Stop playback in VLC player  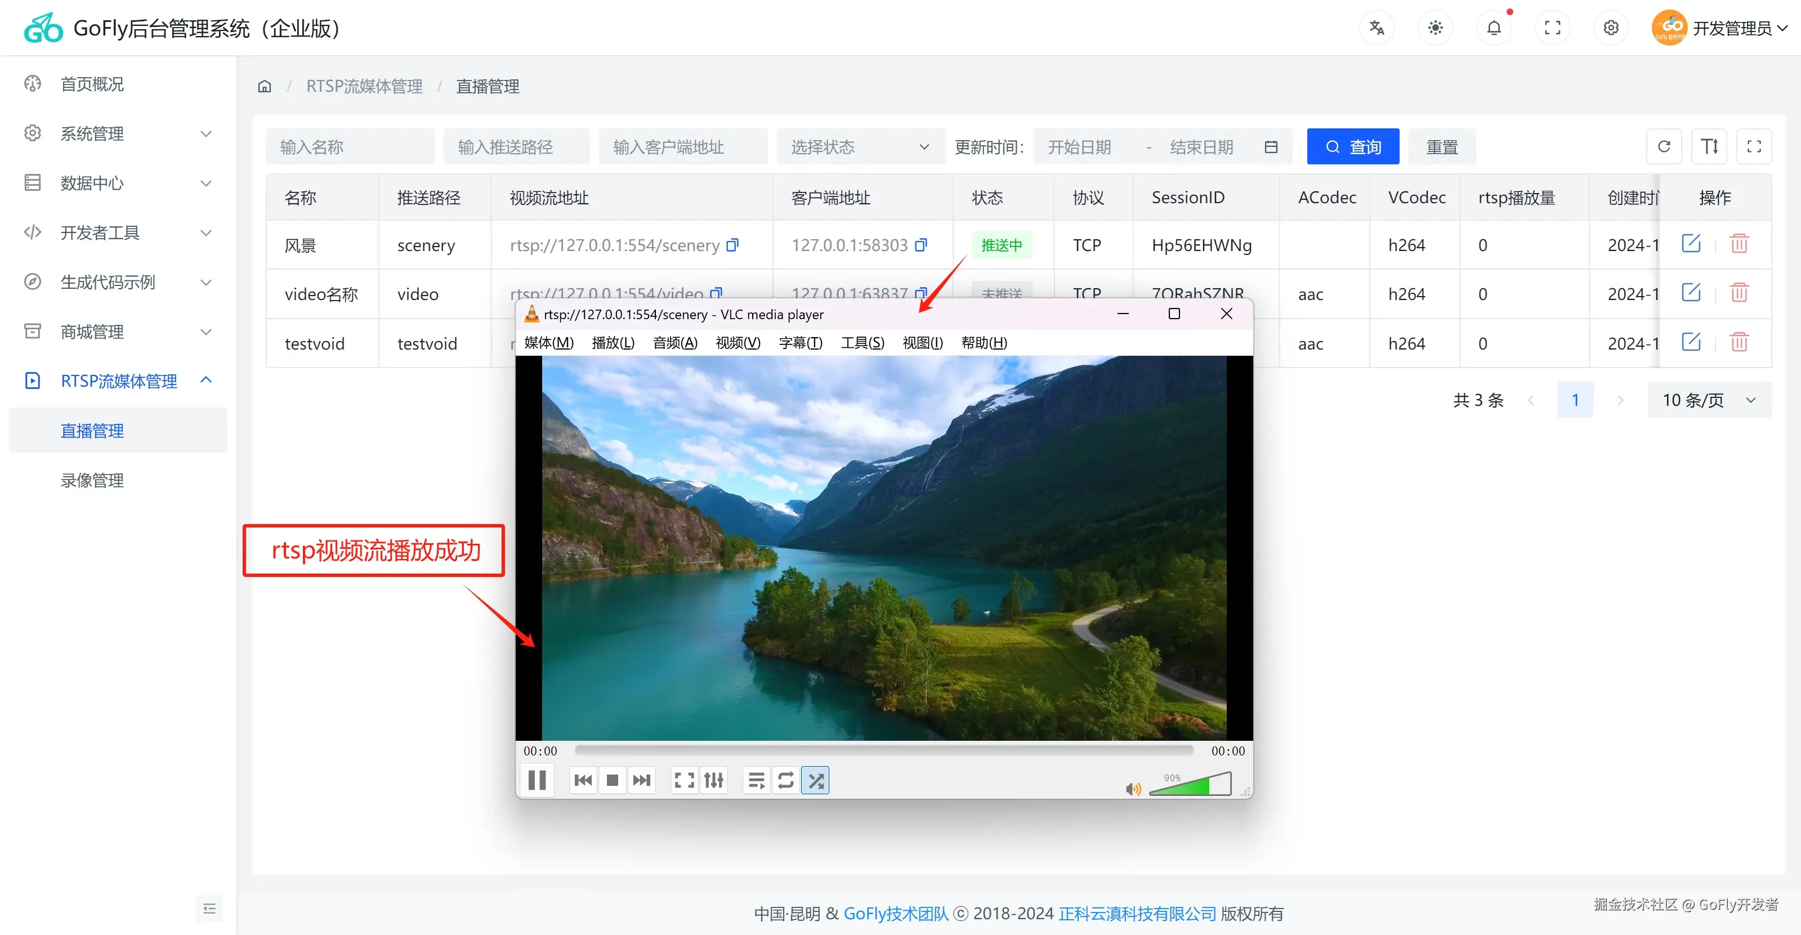click(x=612, y=780)
